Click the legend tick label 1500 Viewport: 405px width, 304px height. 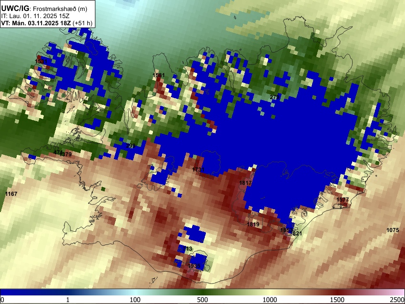point(337,300)
